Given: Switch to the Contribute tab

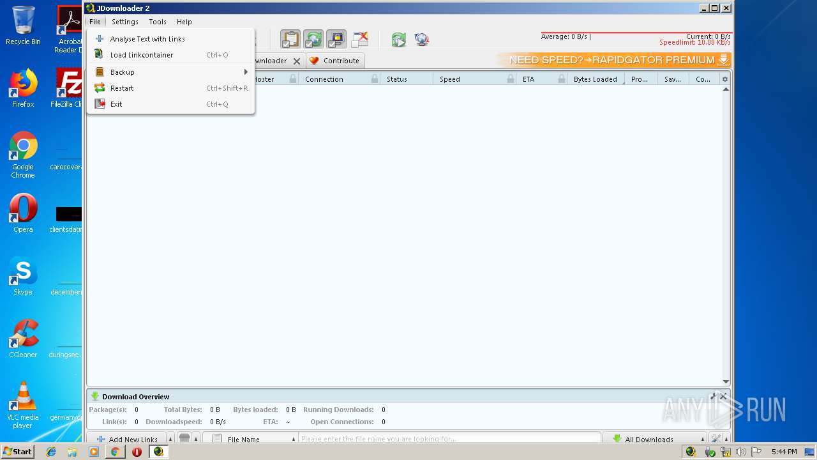Looking at the screenshot, I should click(335, 61).
